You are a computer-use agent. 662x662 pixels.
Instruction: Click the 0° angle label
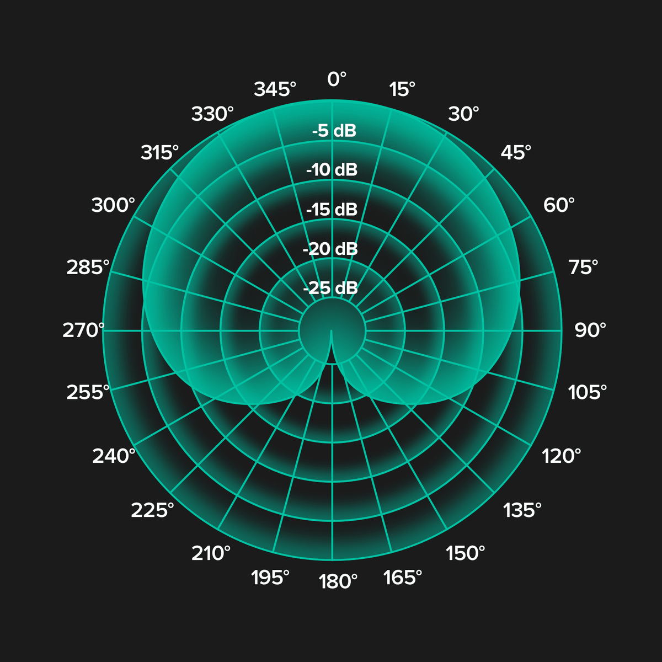[337, 79]
